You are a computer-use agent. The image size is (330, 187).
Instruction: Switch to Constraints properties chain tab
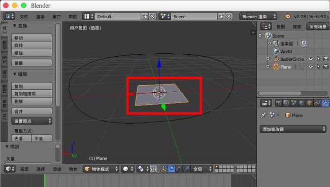[x=317, y=103]
